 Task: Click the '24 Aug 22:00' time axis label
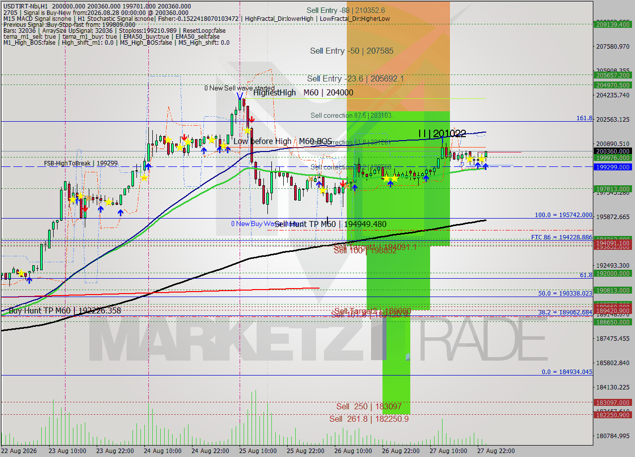click(x=210, y=451)
